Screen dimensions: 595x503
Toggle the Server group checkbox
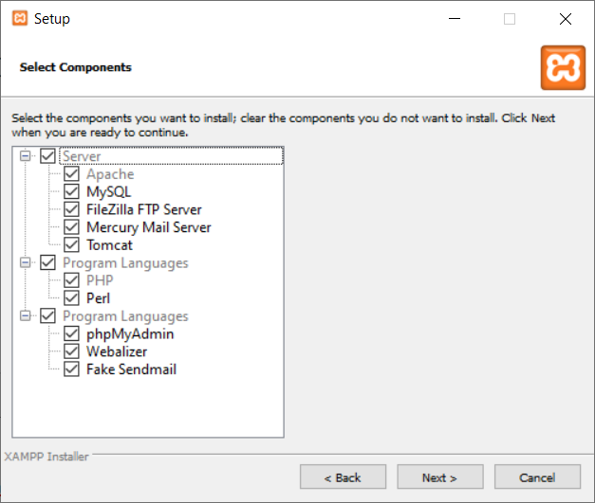(x=47, y=156)
